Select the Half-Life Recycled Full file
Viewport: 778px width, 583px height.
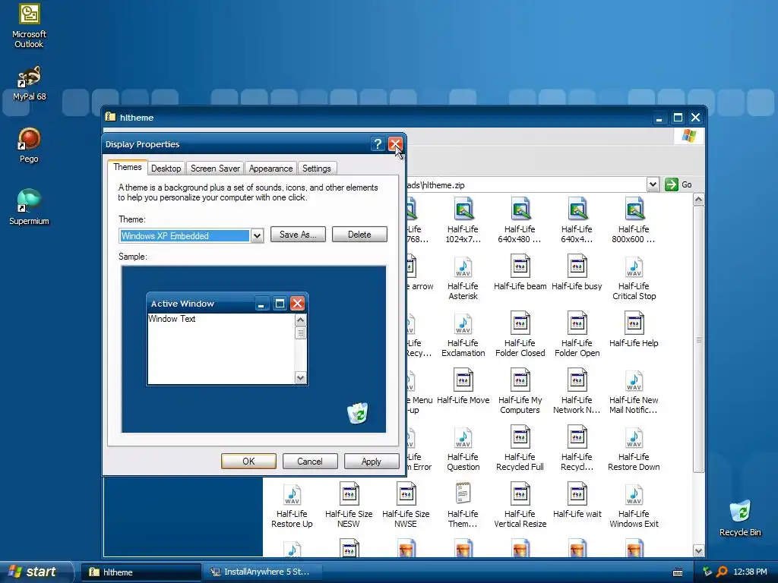click(520, 449)
